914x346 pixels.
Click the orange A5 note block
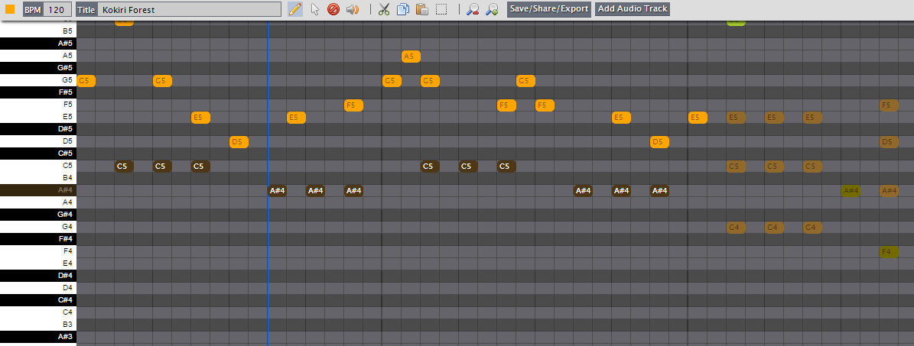click(411, 57)
